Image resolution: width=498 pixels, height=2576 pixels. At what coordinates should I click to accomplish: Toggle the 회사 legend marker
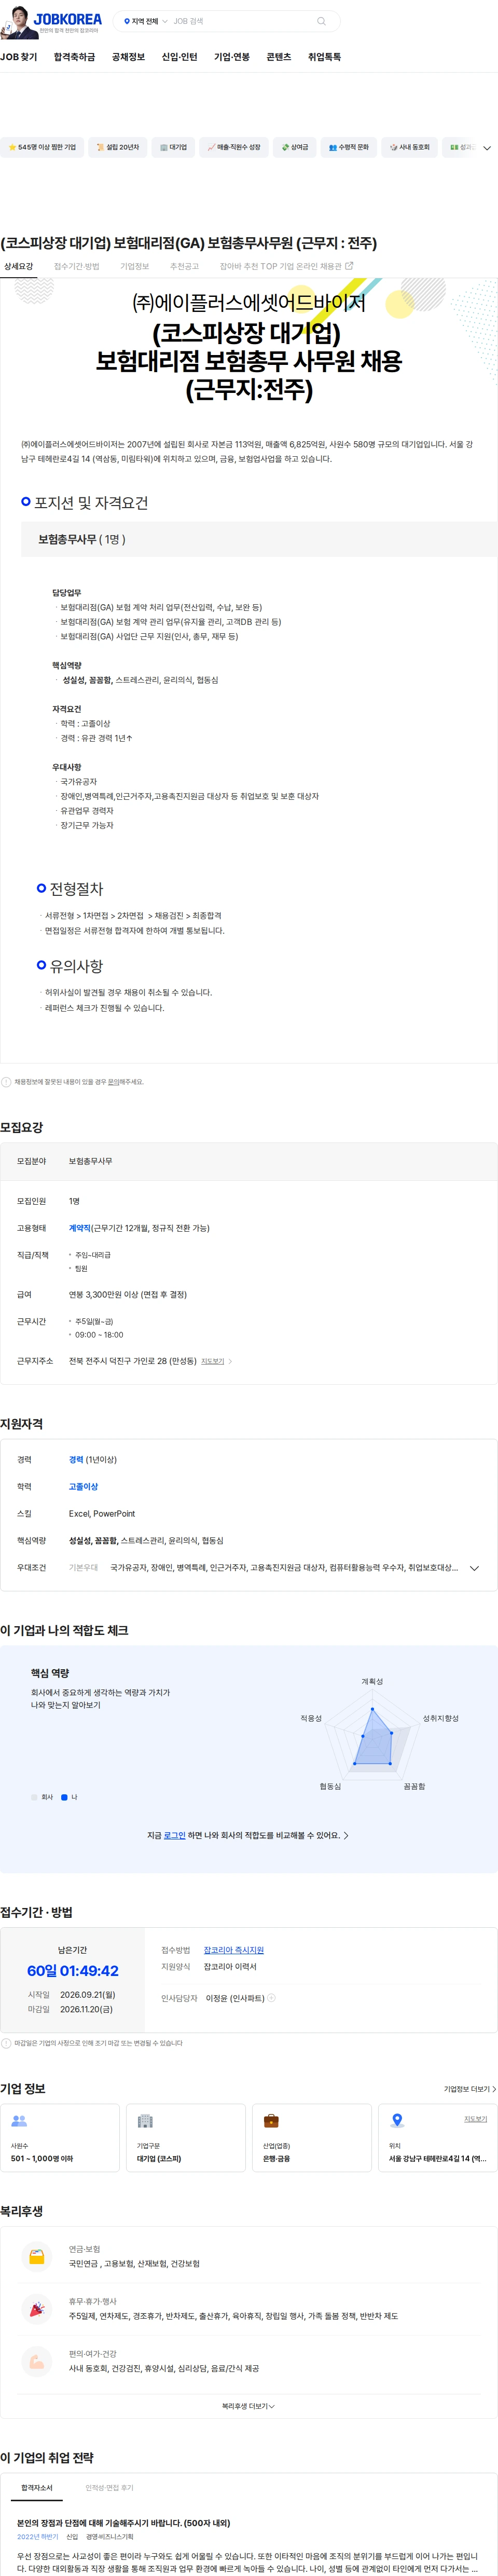pos(34,1797)
